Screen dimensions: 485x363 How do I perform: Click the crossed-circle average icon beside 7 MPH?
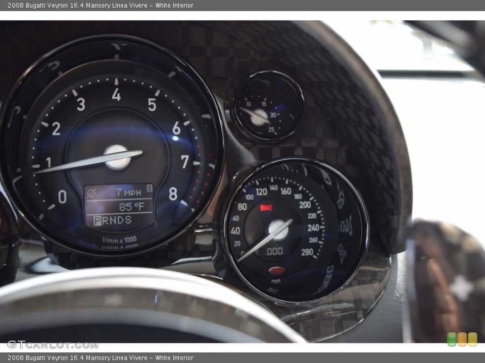pyautogui.click(x=91, y=193)
